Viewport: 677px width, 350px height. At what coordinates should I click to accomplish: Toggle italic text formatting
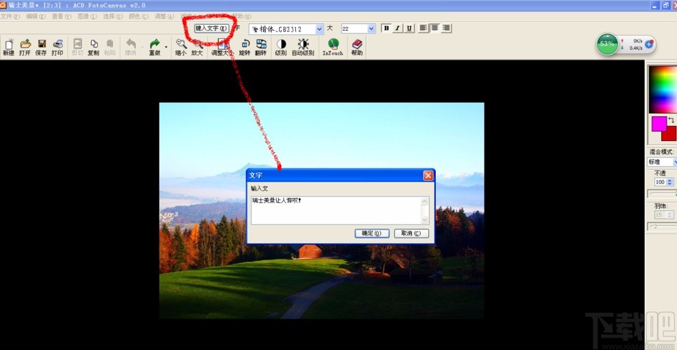pyautogui.click(x=397, y=28)
